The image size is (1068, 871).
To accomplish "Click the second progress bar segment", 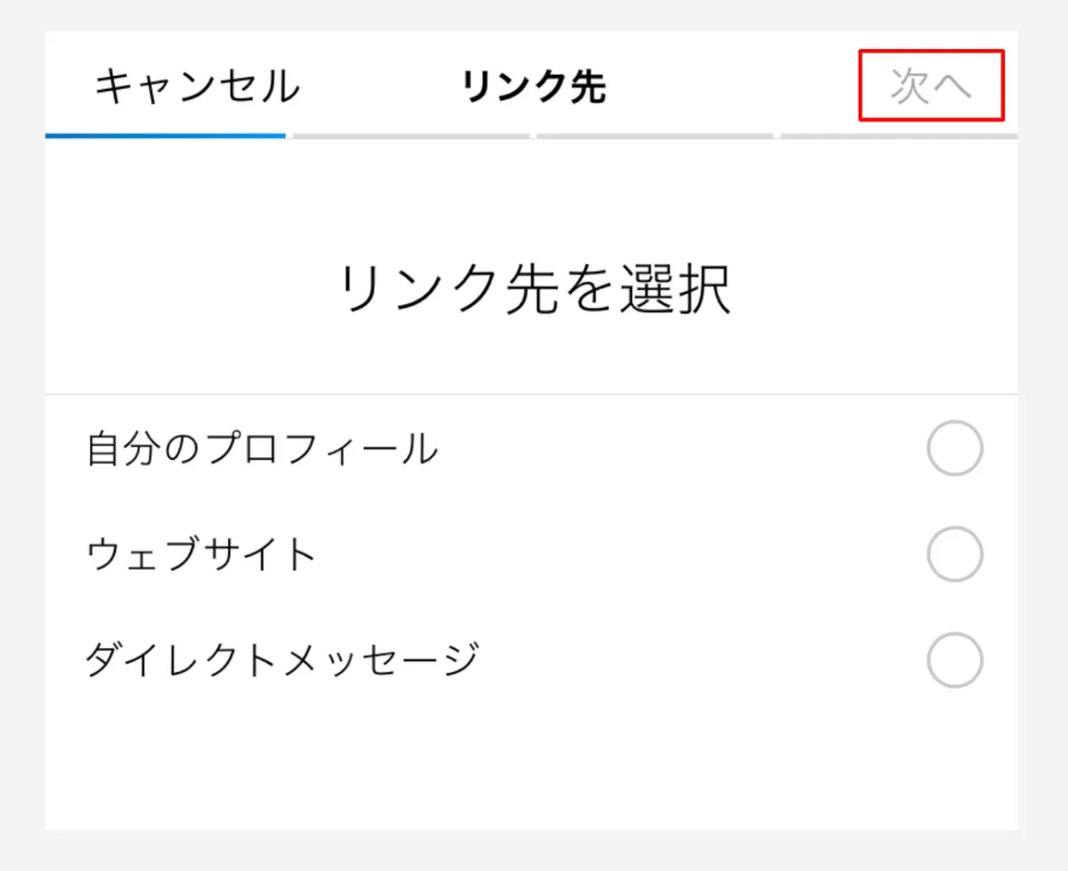I will (x=409, y=135).
